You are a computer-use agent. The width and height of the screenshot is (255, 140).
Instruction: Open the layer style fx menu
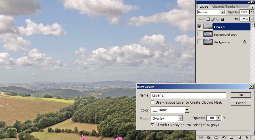[x=209, y=137]
